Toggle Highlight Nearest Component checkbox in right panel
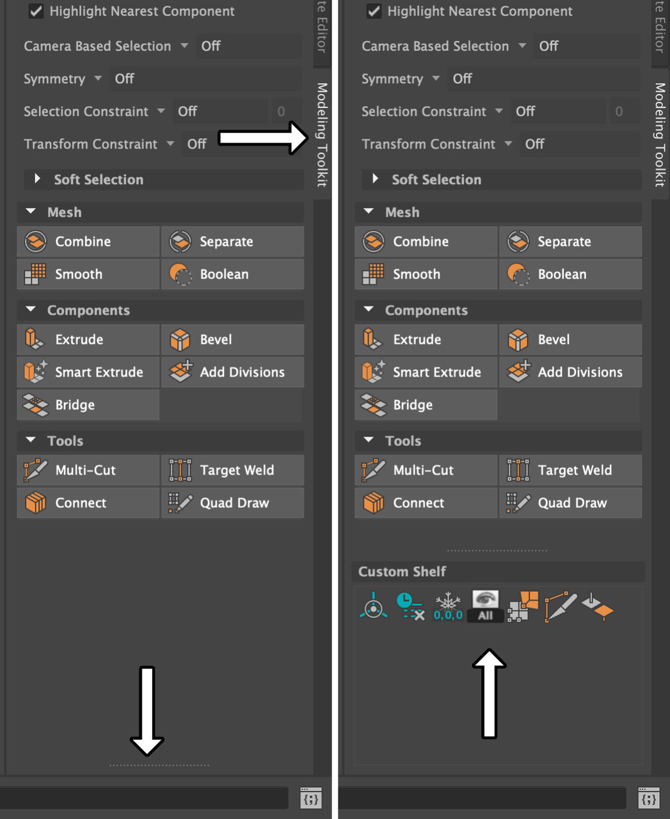 pyautogui.click(x=374, y=11)
